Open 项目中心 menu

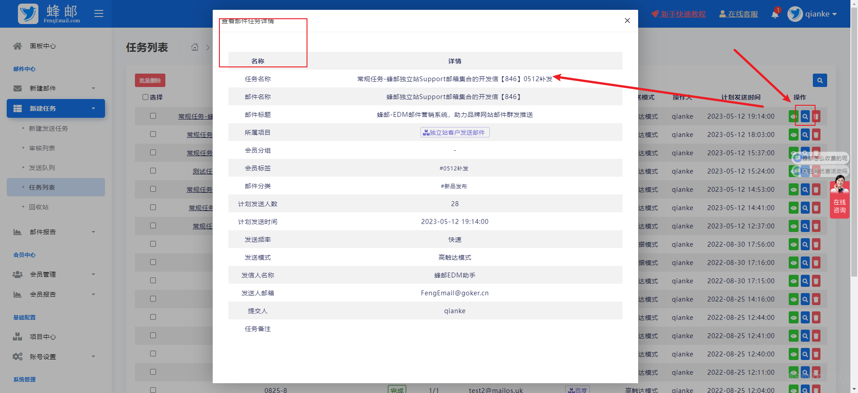click(x=56, y=337)
